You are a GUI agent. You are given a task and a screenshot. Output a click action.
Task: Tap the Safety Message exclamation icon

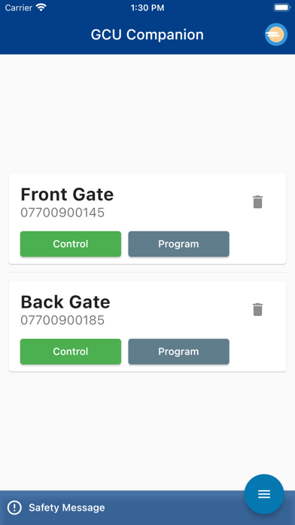[x=14, y=508]
